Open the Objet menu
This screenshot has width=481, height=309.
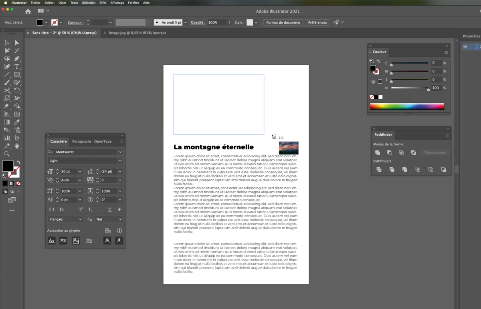click(x=62, y=3)
